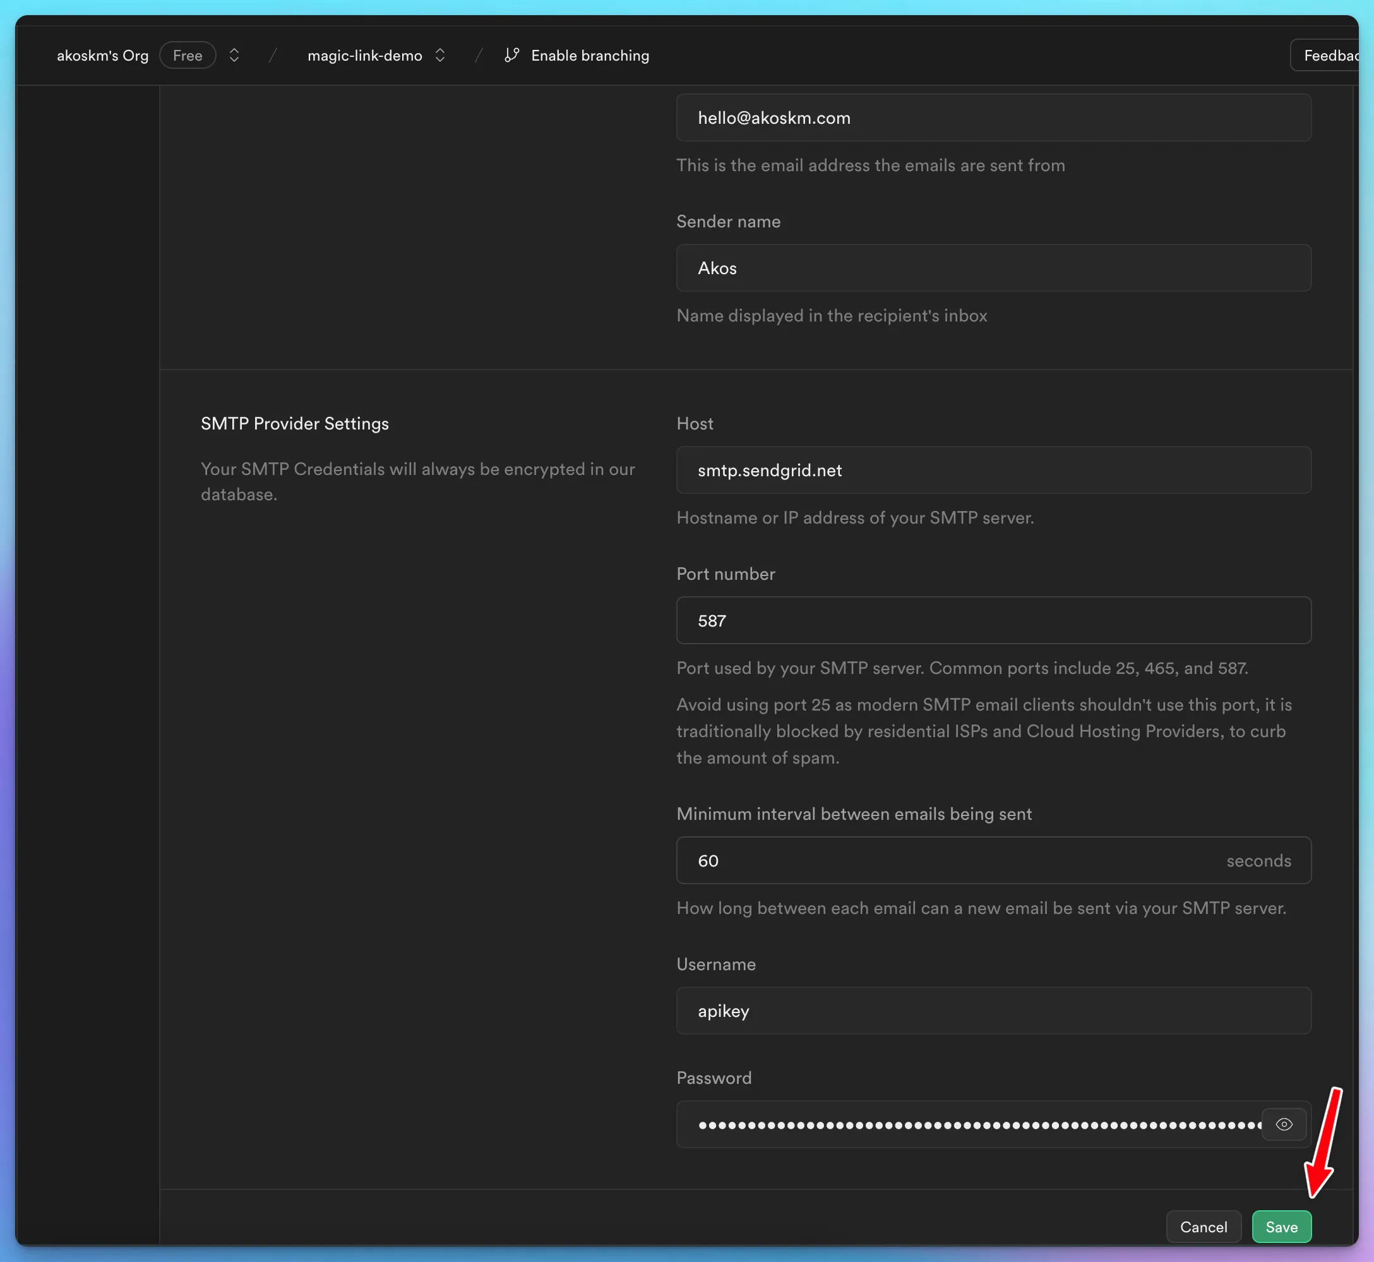Image resolution: width=1374 pixels, height=1262 pixels.
Task: Click the Host field smtp.sendgrid.net
Action: 994,470
